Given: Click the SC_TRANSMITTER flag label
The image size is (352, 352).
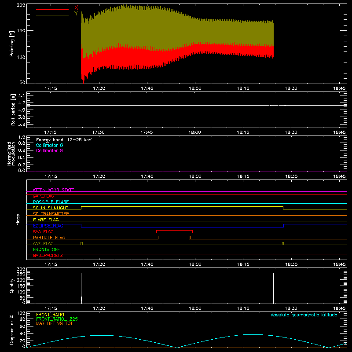Looking at the screenshot, I should pyautogui.click(x=51, y=214).
